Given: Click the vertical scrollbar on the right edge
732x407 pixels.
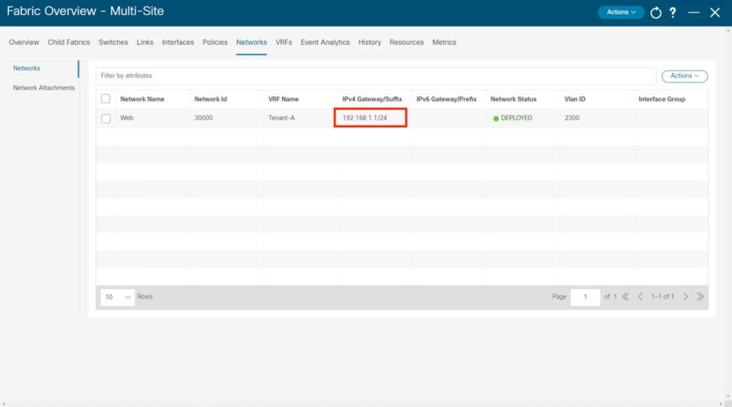Looking at the screenshot, I should click(728, 213).
